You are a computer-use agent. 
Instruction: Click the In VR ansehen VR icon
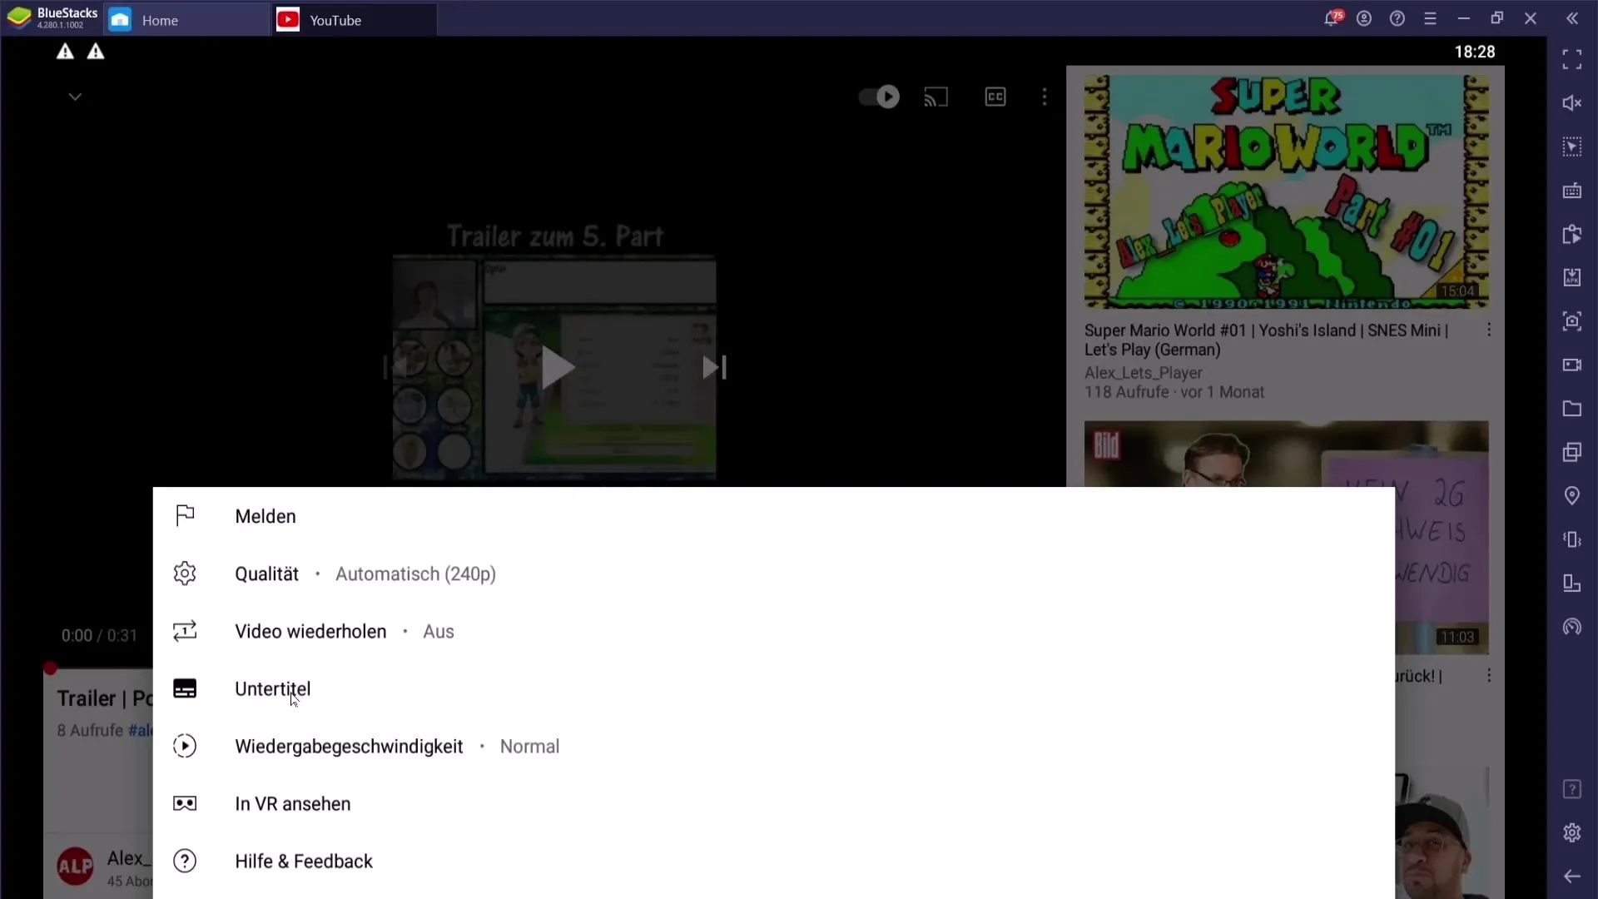(185, 803)
